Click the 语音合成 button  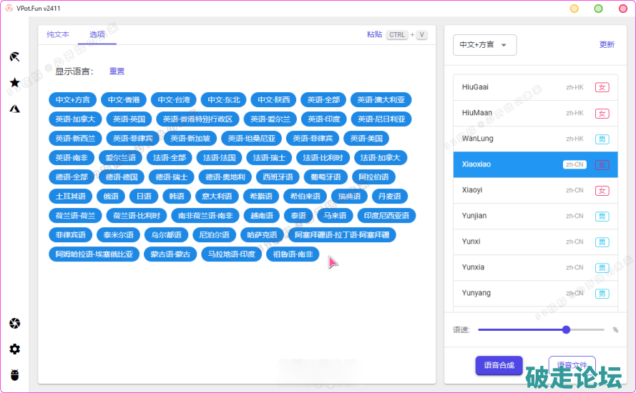(499, 365)
